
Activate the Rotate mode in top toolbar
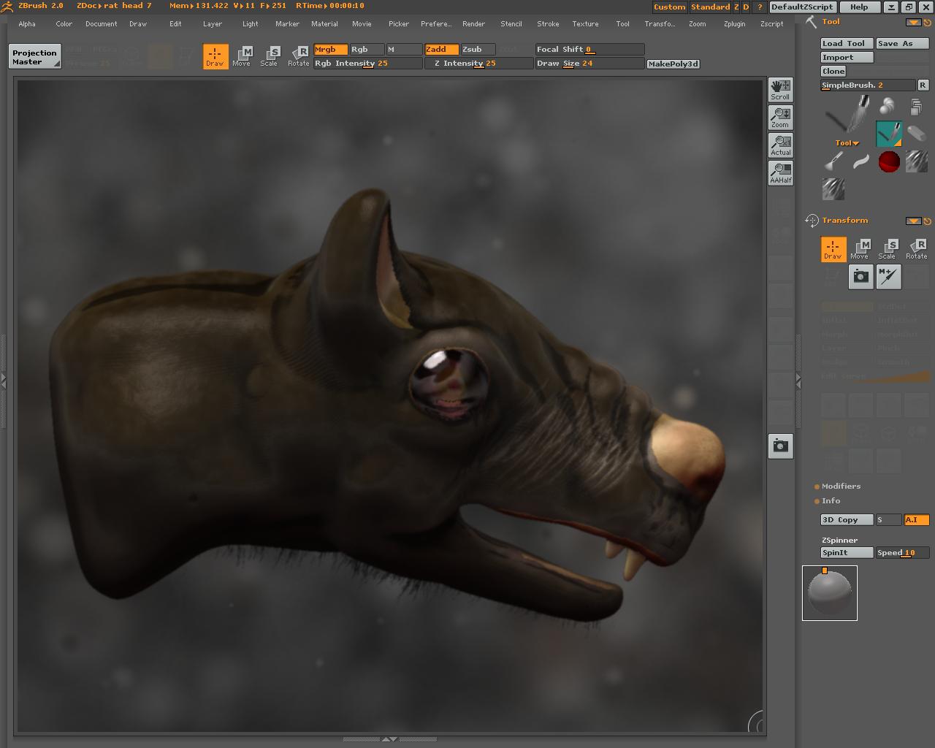[298, 56]
